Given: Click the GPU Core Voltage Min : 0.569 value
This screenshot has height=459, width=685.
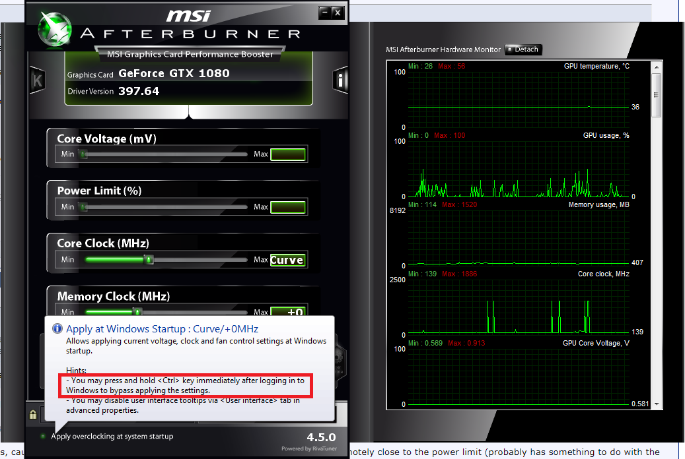Looking at the screenshot, I should 425,343.
